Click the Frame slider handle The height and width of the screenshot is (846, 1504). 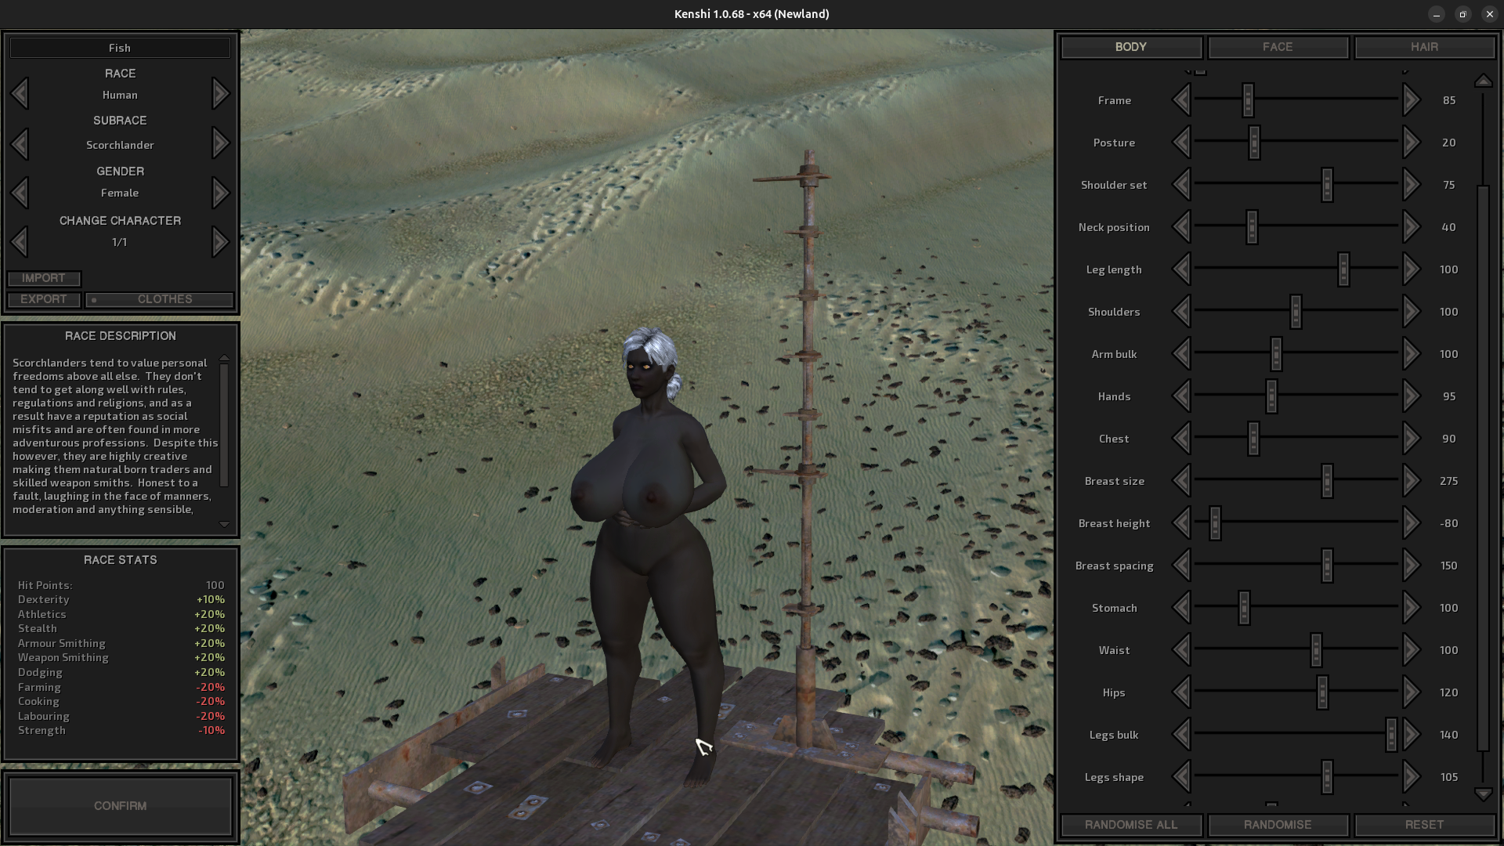(x=1248, y=100)
